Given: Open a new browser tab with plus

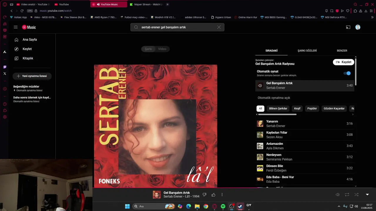Looking at the screenshot, I should click(x=167, y=4).
